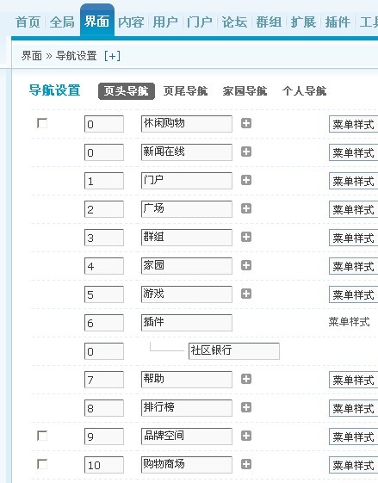Click plus icon beside 家园 field
This screenshot has height=483, width=378.
(x=246, y=265)
